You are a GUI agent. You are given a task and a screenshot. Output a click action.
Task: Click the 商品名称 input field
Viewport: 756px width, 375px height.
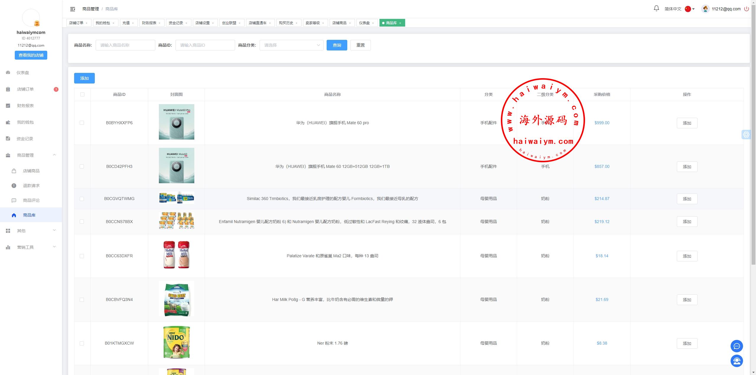(x=125, y=45)
